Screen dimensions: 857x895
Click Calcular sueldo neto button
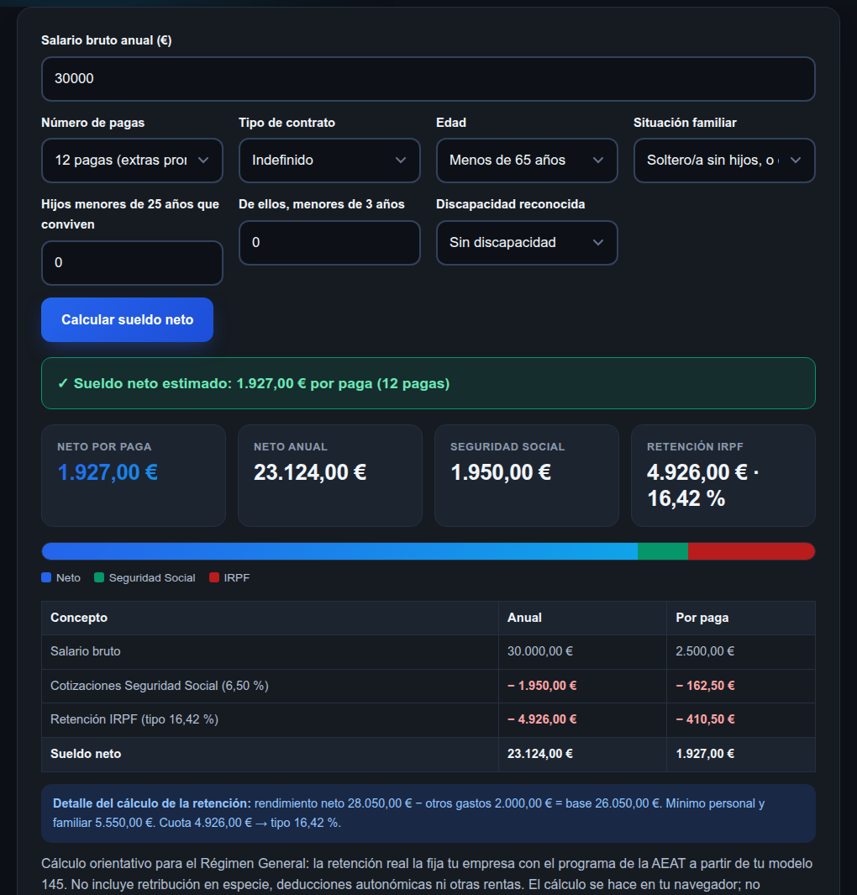point(127,319)
